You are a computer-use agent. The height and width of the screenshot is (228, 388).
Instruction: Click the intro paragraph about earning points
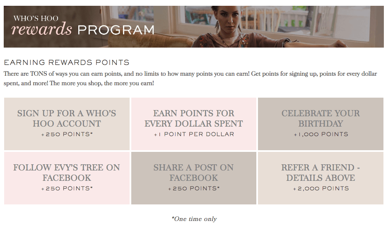click(x=190, y=78)
